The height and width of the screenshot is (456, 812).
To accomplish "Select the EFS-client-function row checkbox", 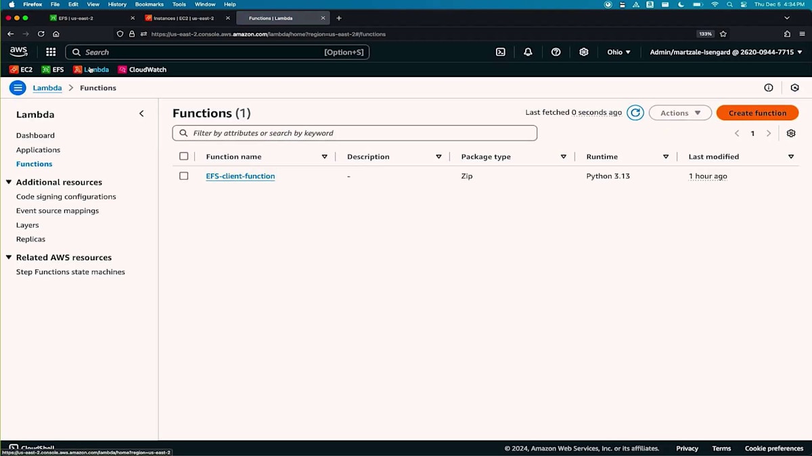I will click(x=184, y=176).
